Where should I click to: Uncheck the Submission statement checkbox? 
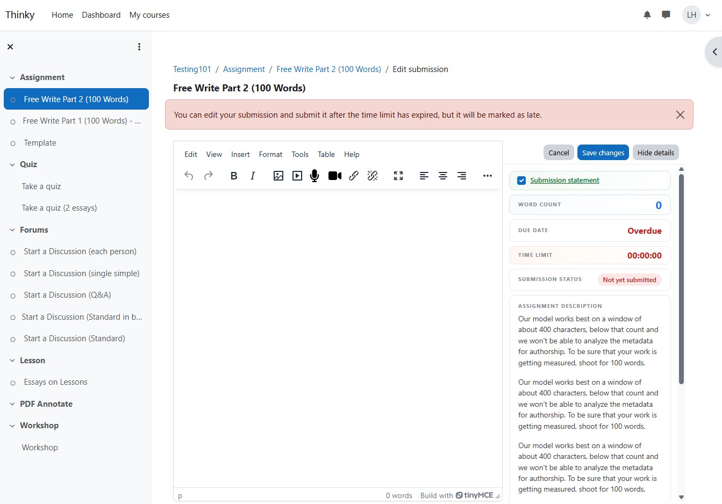click(x=521, y=181)
